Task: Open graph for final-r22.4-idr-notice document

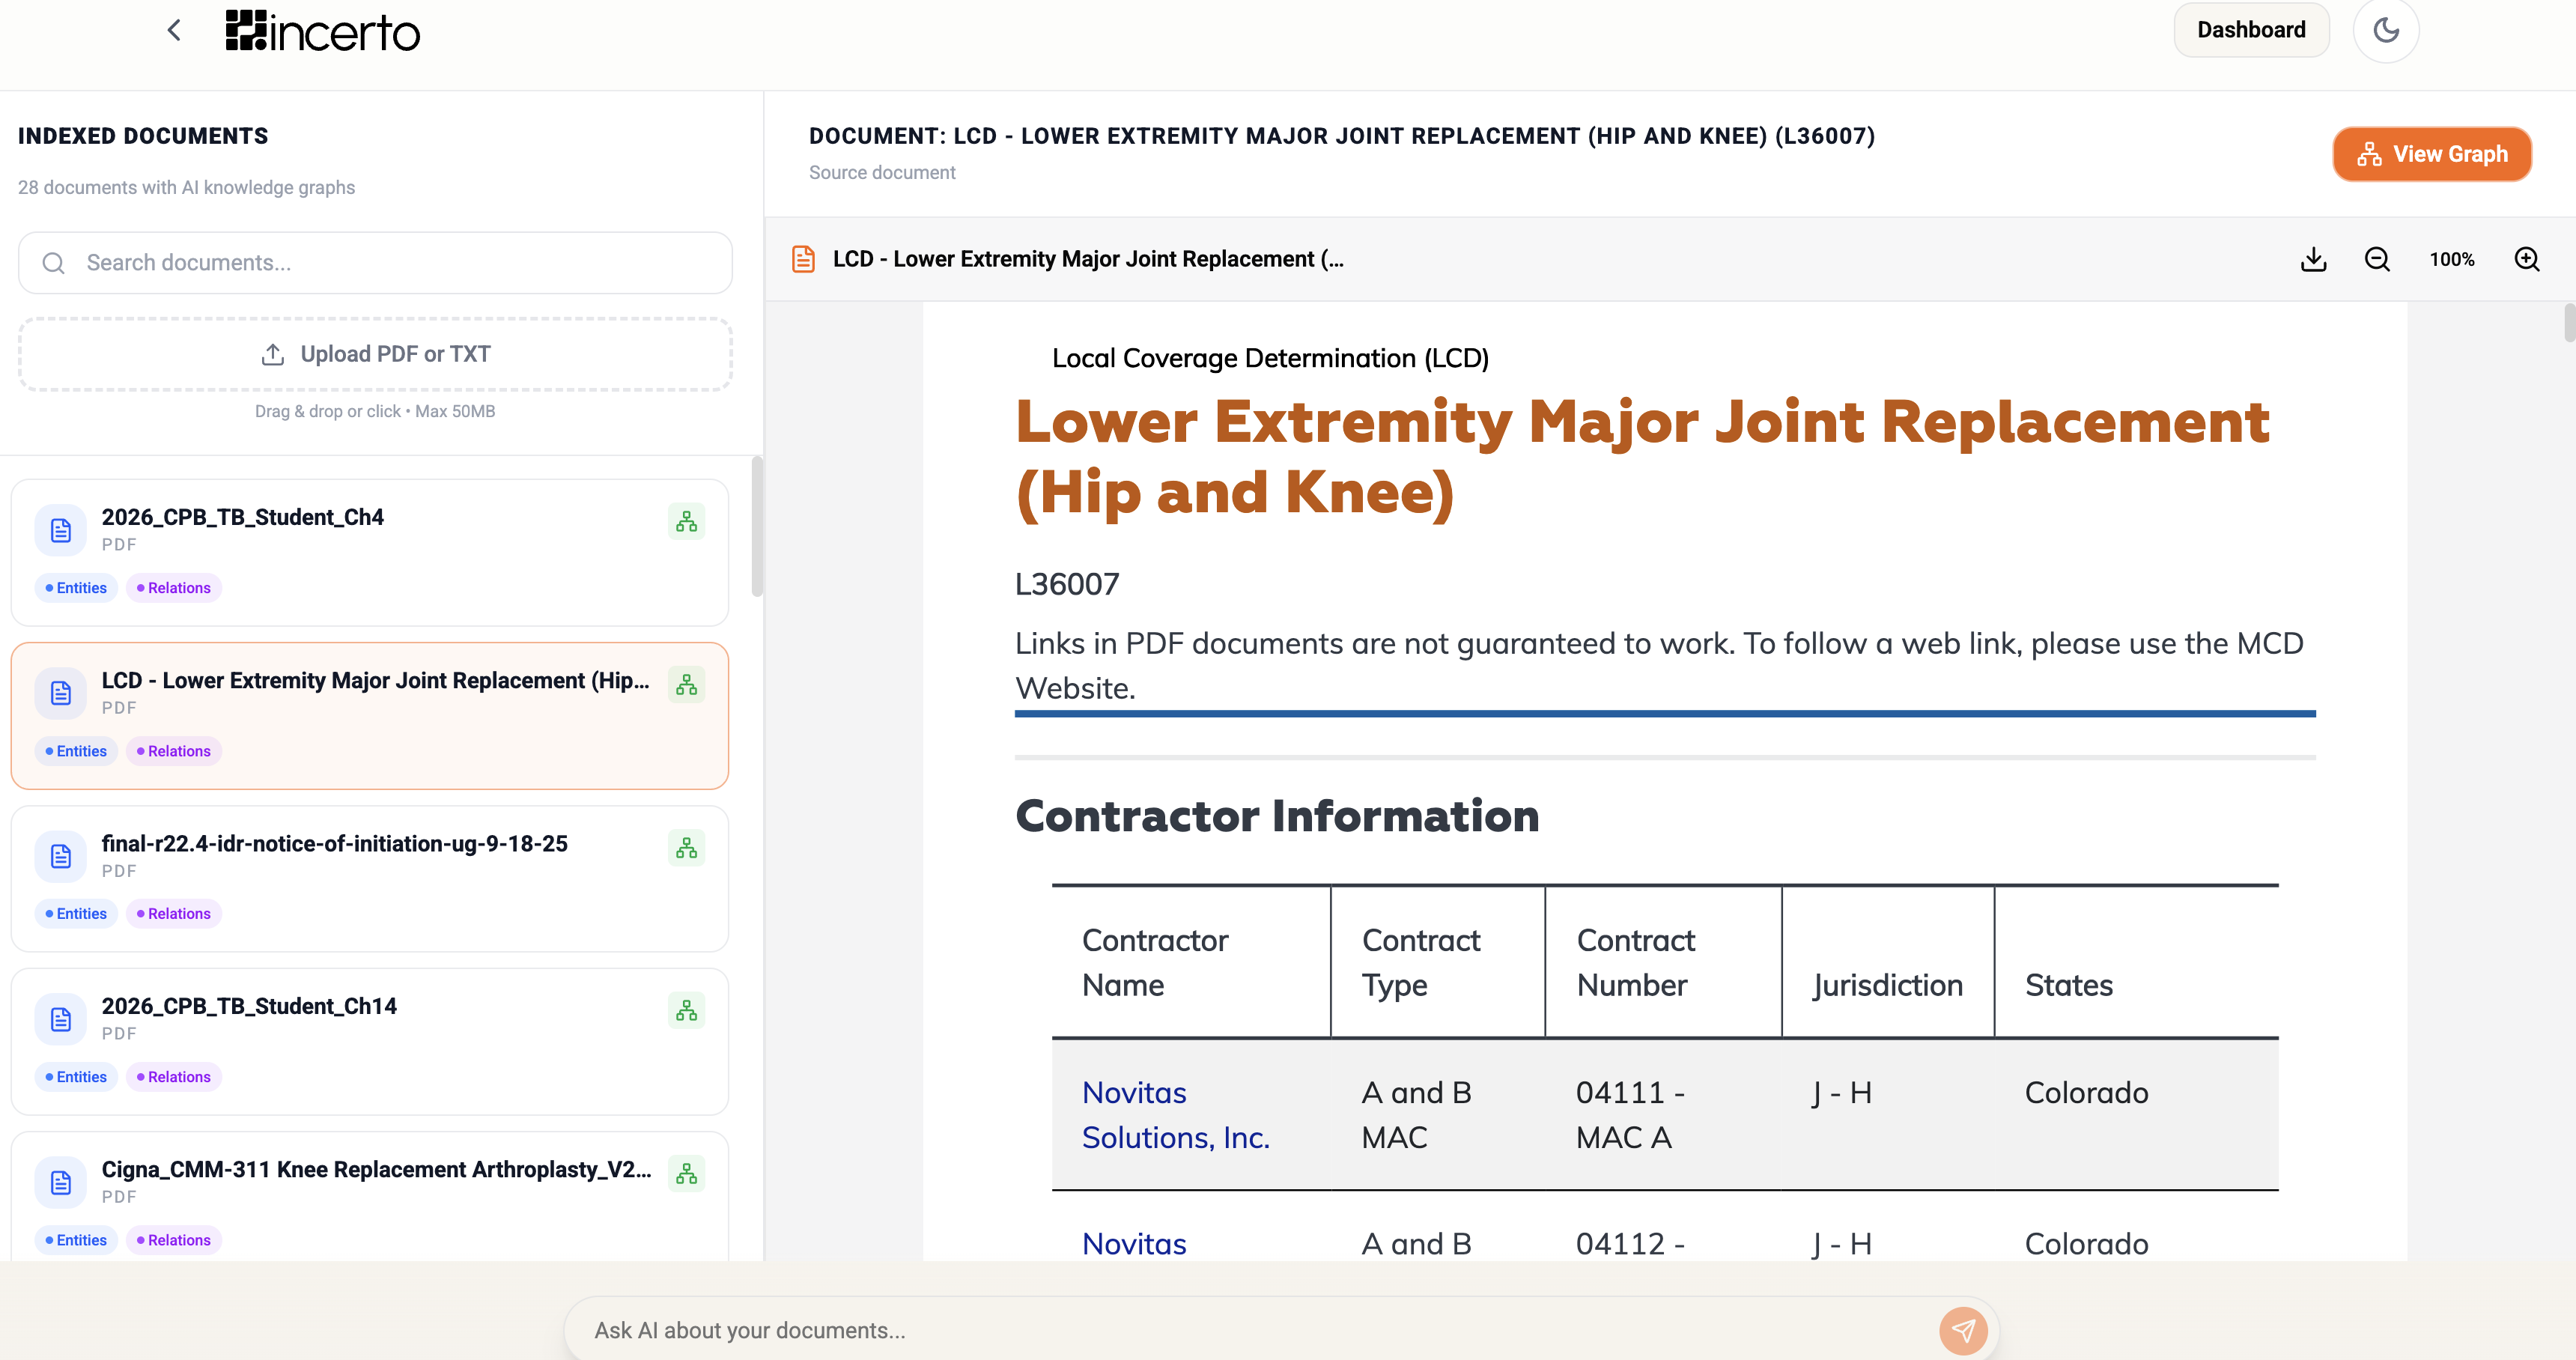Action: tap(686, 848)
